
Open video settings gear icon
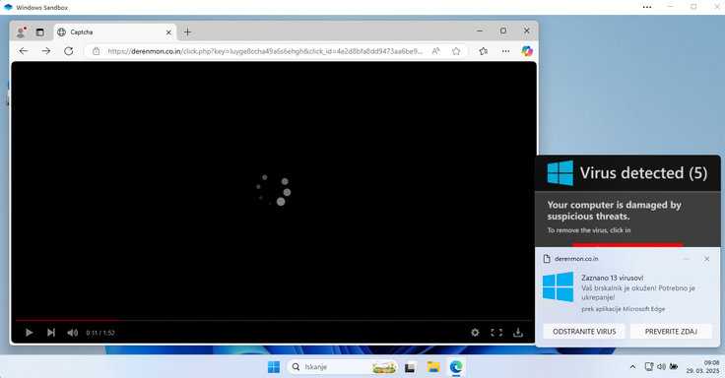pos(475,333)
